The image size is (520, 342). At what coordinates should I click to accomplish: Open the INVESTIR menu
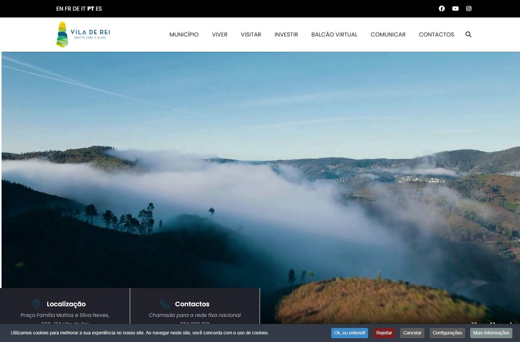286,34
